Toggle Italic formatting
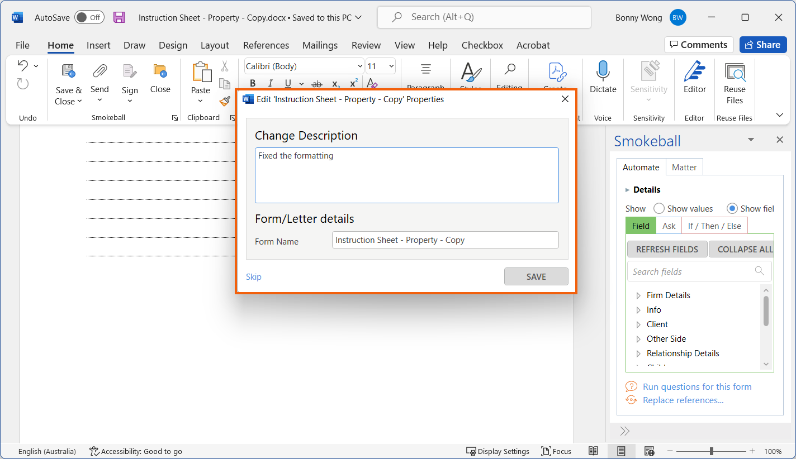This screenshot has width=796, height=459. [x=270, y=84]
